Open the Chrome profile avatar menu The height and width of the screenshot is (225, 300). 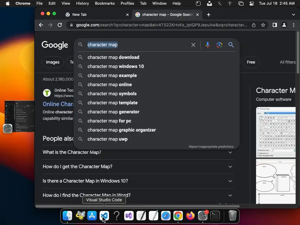[284, 25]
